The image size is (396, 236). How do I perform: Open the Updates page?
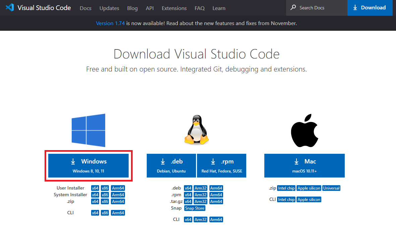coord(109,8)
